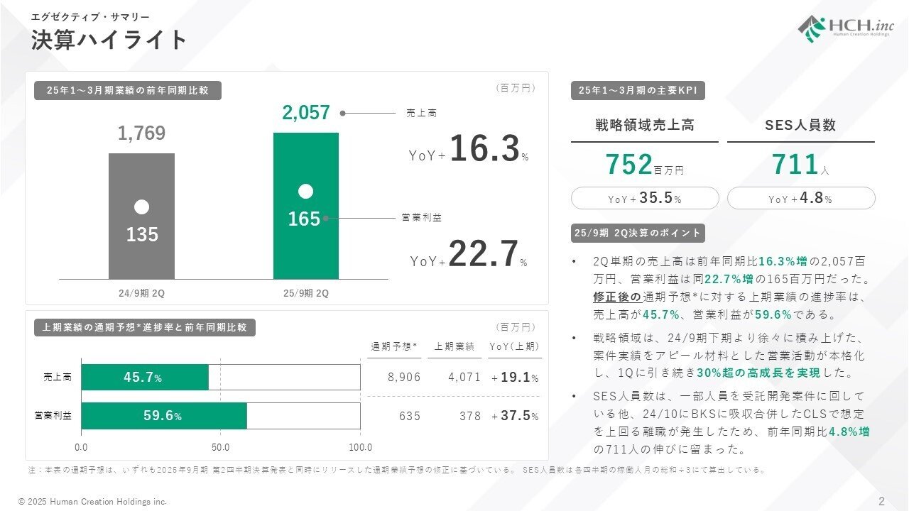Image resolution: width=909 pixels, height=511 pixels.
Task: Click the 通期予想* column header
Action: pos(394,346)
